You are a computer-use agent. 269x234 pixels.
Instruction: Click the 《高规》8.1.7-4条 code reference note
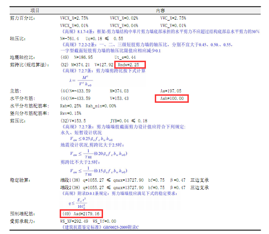coord(160,32)
